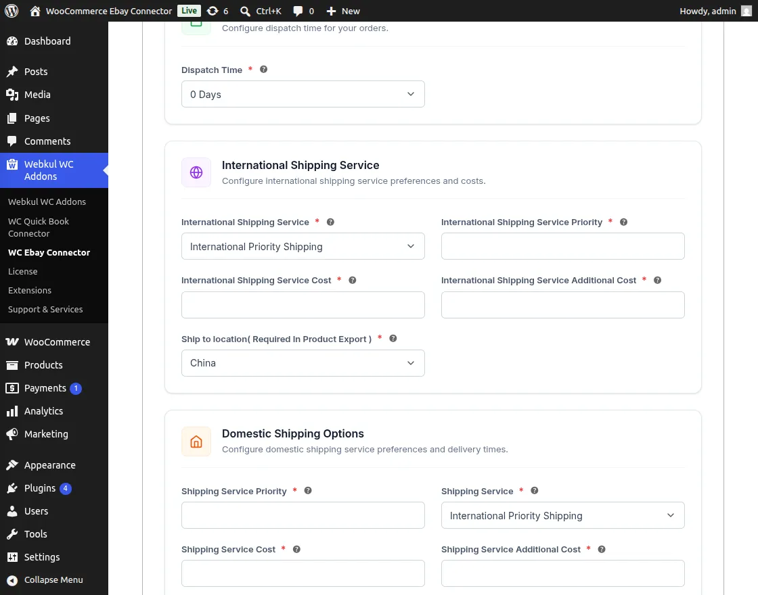The width and height of the screenshot is (758, 595).
Task: Open the License submenu link
Action: 23,271
